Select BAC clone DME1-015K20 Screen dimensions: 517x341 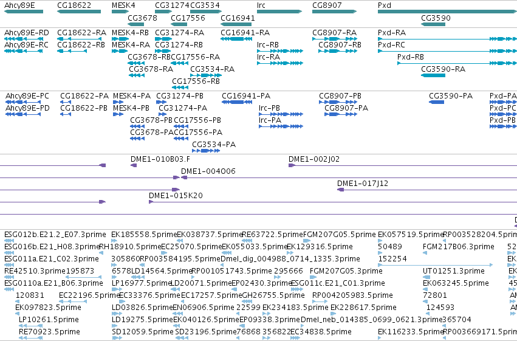point(176,196)
